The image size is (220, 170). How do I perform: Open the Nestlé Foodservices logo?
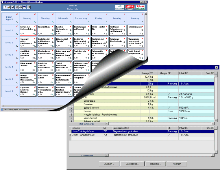tap(130, 7)
